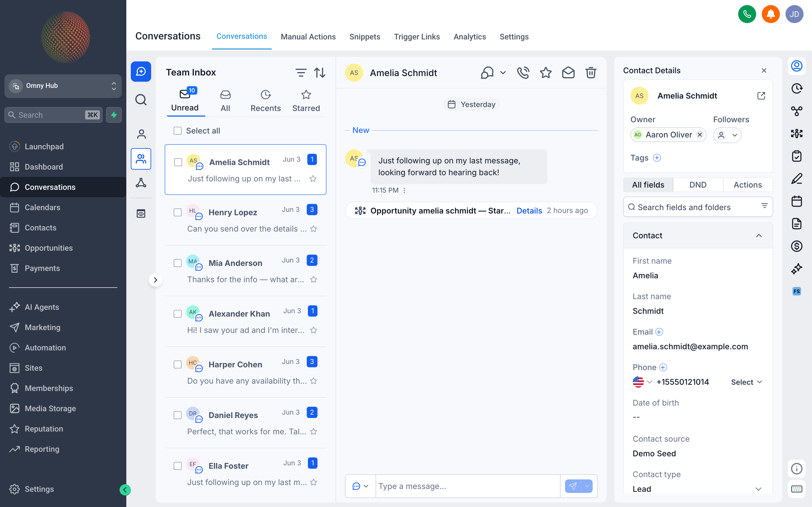Mark conversation as read with envelope icon
The height and width of the screenshot is (507, 812).
tap(568, 72)
